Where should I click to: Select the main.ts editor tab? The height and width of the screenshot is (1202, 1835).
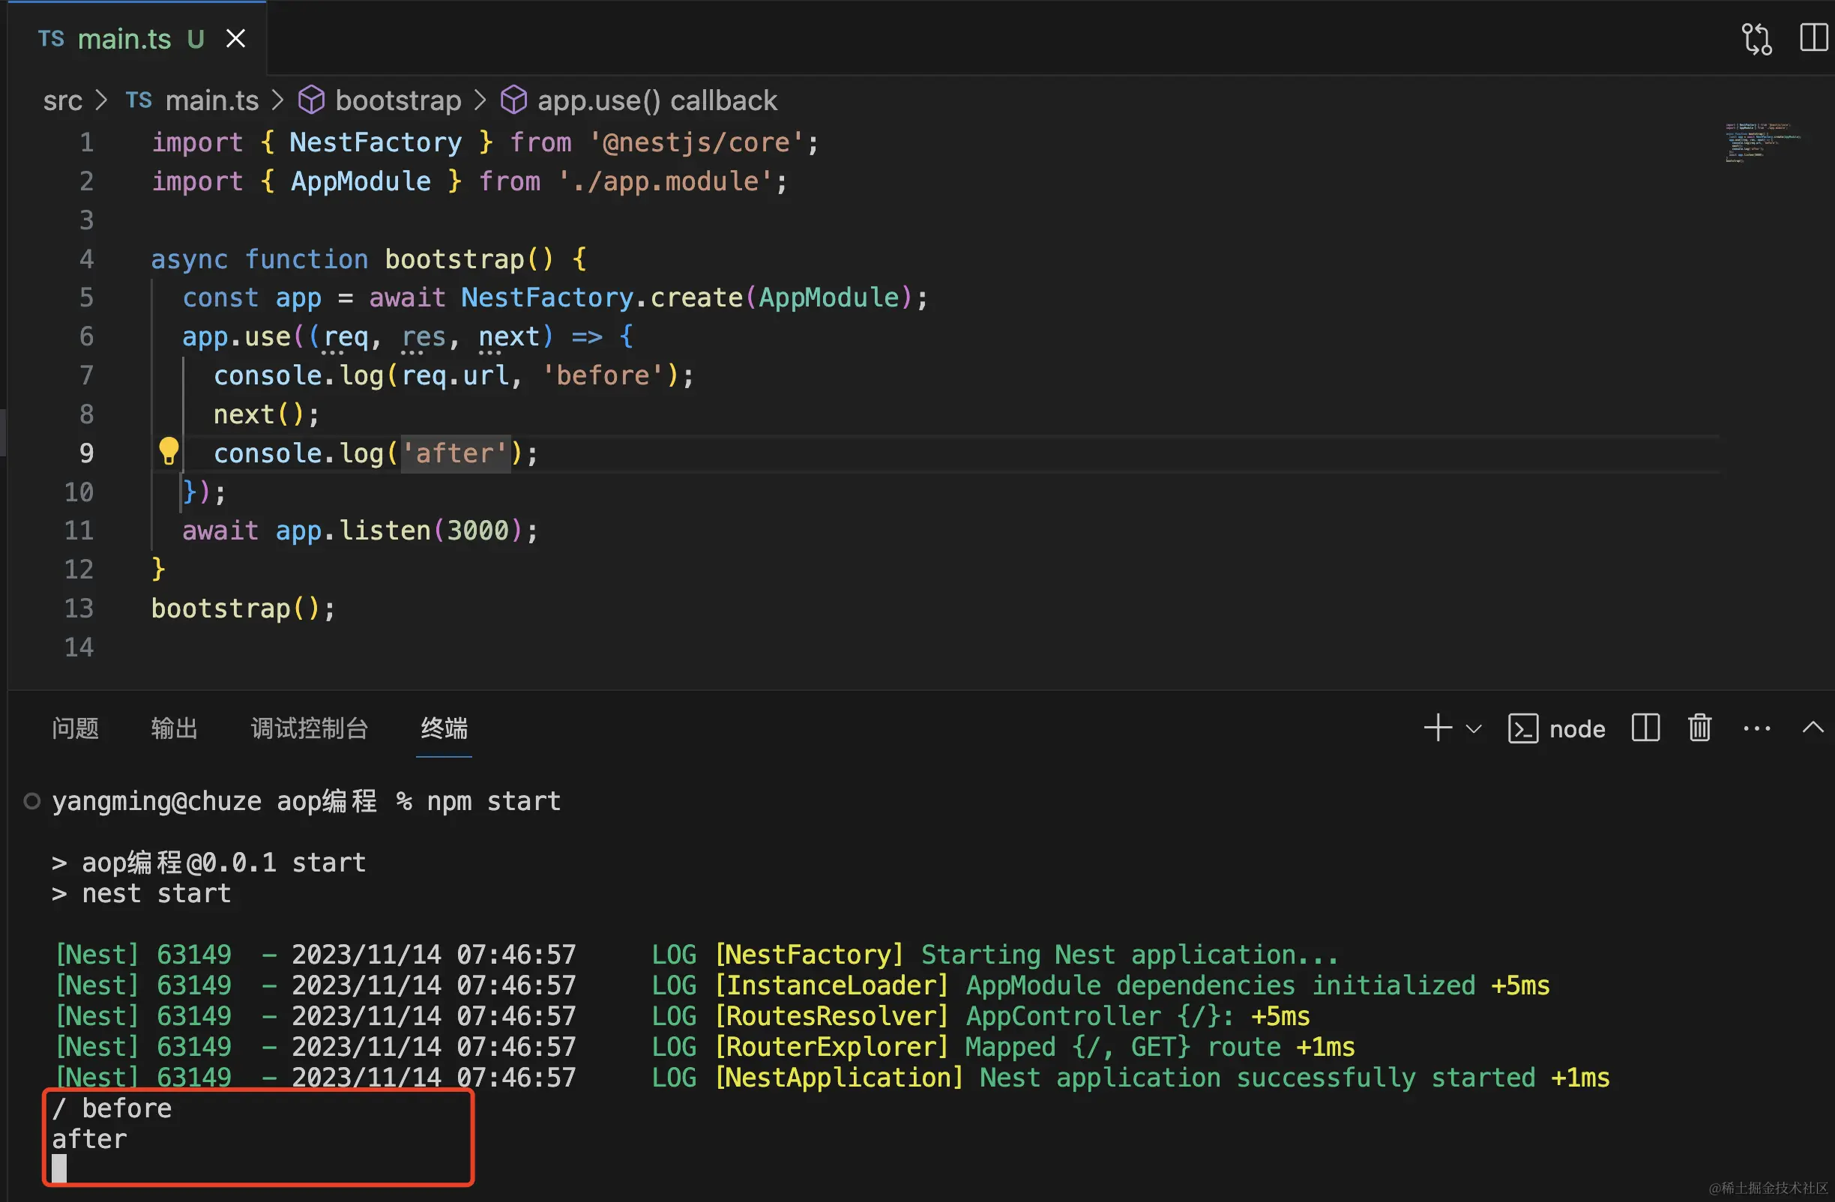coord(137,38)
